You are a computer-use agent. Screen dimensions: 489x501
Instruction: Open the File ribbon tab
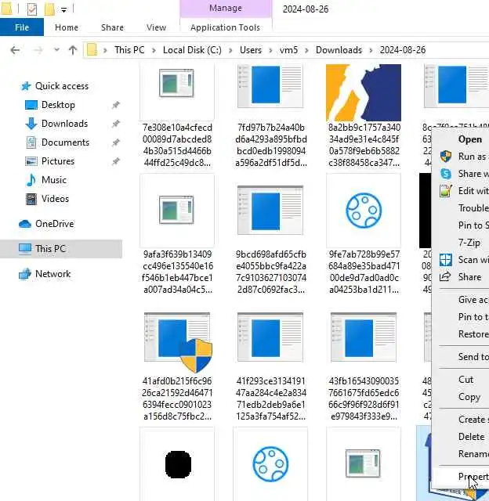(x=22, y=27)
